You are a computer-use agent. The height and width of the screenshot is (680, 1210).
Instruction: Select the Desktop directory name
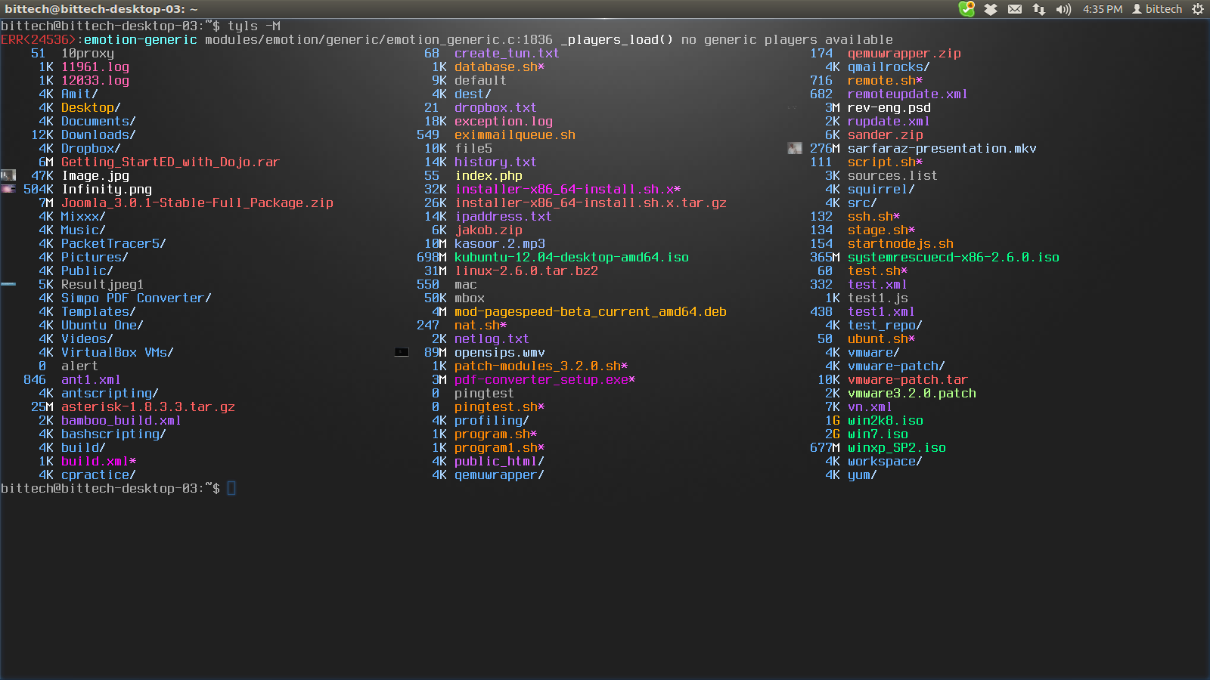pos(88,107)
